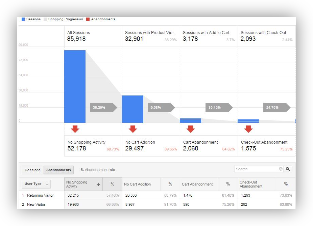313x226 pixels.
Task: Click the 35.15% progression arrow
Action: pyautogui.click(x=219, y=108)
